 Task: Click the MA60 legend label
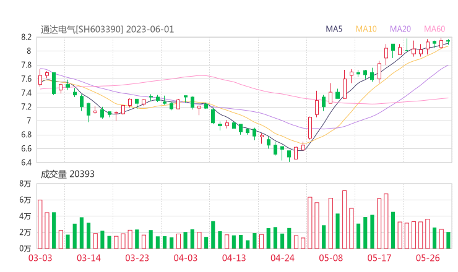tap(434, 29)
